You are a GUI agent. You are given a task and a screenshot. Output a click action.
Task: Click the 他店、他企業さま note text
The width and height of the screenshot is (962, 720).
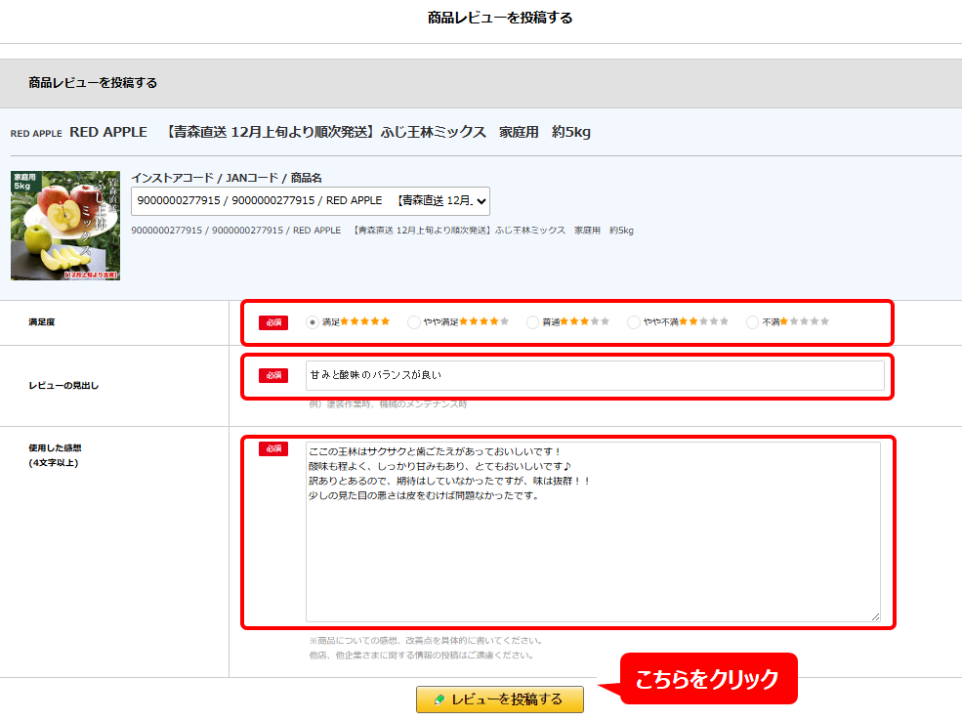tap(422, 655)
